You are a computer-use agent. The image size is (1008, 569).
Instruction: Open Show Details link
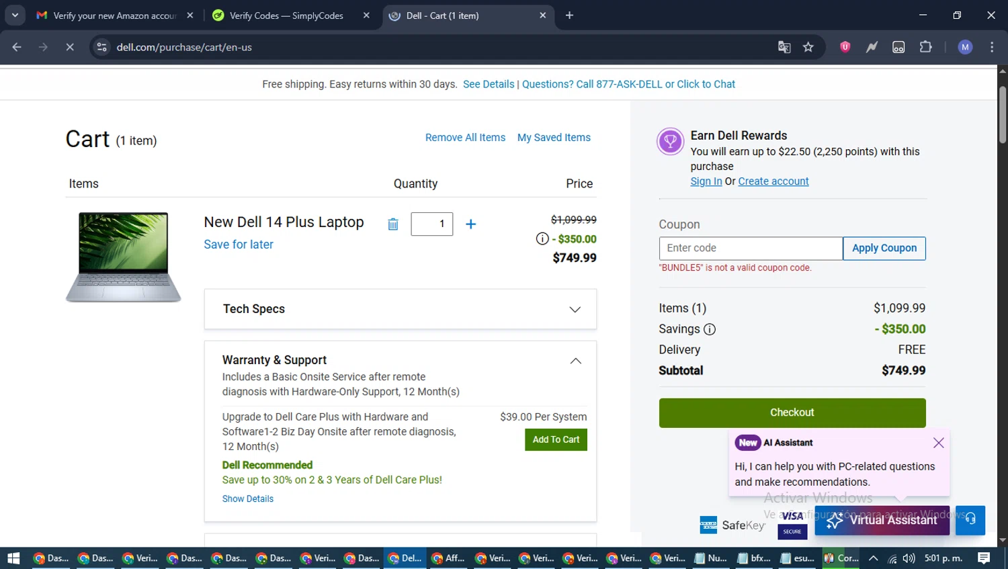point(248,498)
